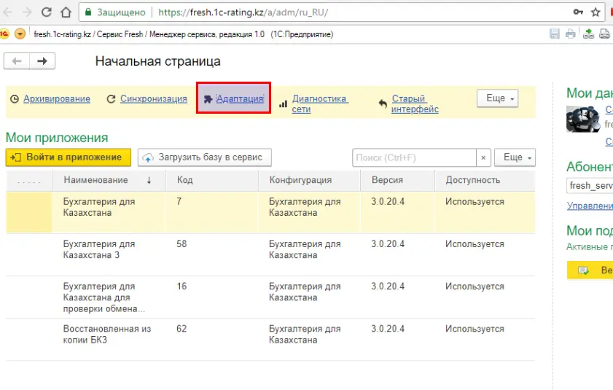Click the Код column header
613x390 pixels.
click(212, 180)
